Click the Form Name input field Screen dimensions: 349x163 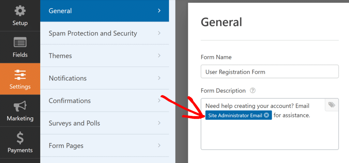point(269,72)
